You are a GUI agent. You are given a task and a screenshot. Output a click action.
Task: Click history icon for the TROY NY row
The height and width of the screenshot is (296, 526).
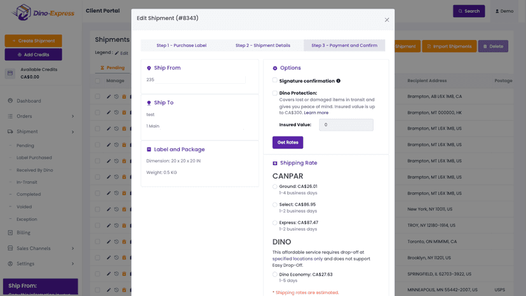coord(116,225)
